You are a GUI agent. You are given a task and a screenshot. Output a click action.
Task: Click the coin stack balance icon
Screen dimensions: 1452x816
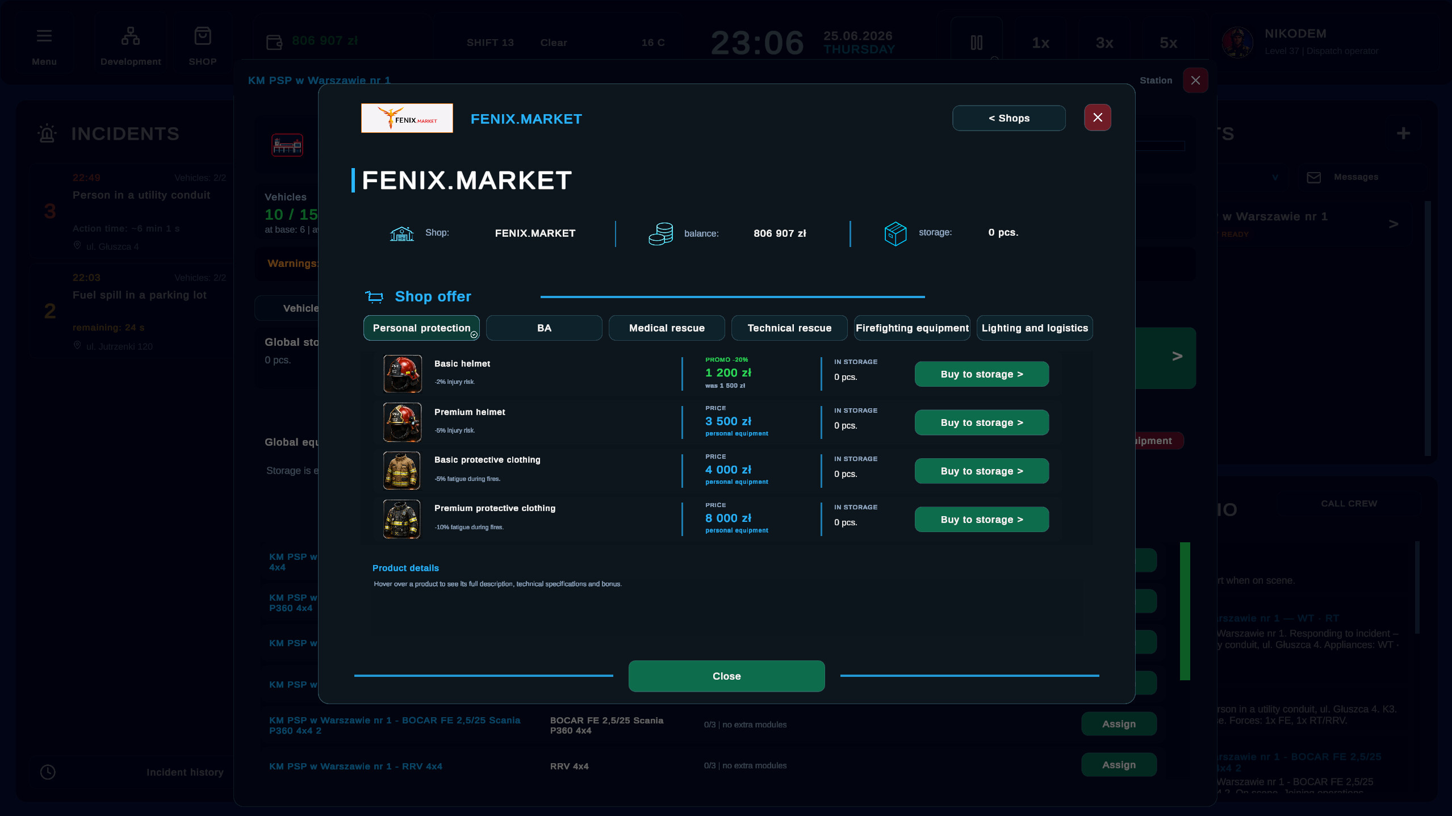tap(660, 233)
